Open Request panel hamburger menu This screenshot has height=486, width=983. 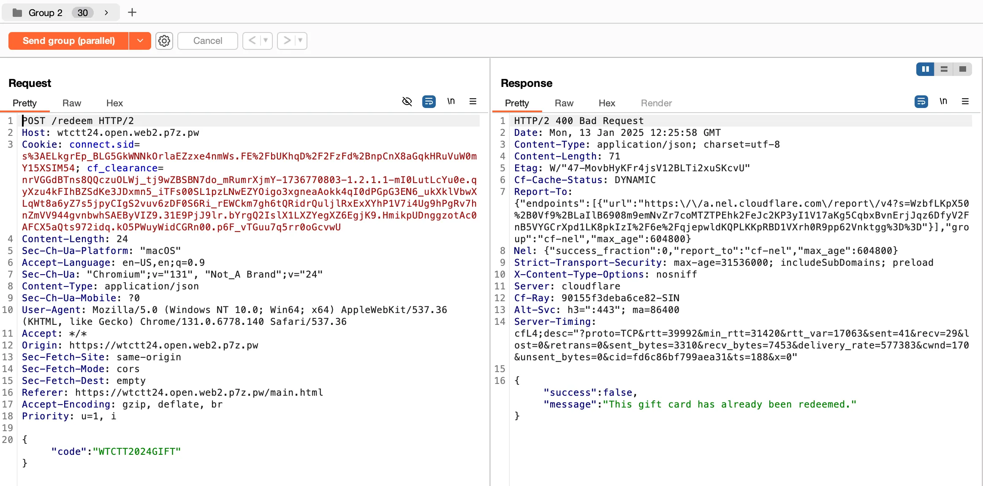point(473,101)
